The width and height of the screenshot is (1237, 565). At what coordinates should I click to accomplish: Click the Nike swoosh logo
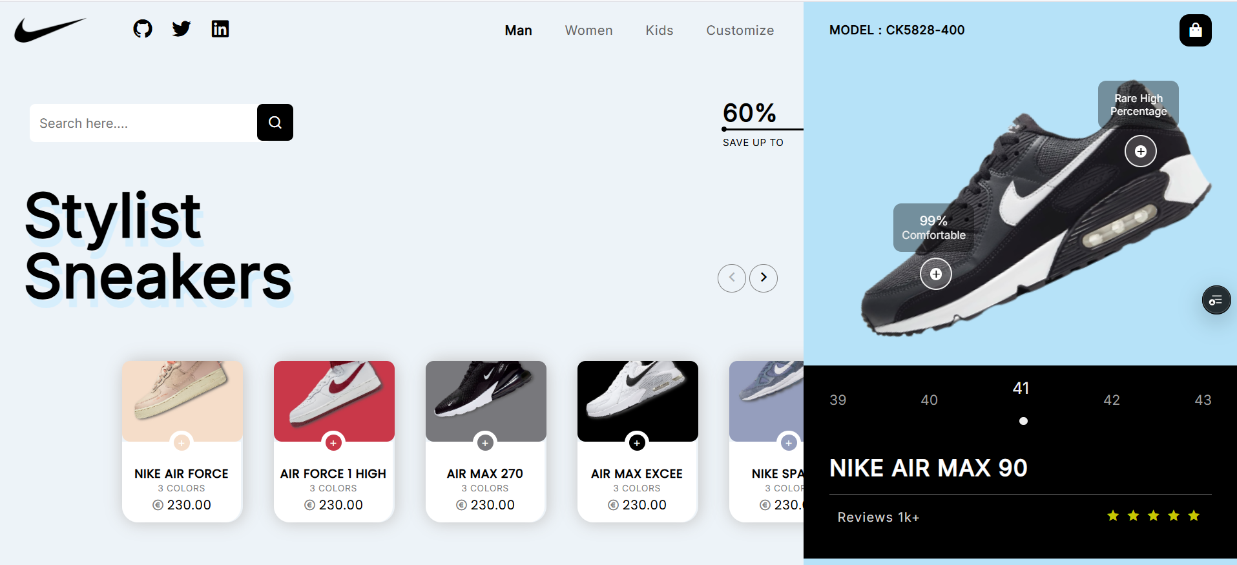tap(50, 30)
